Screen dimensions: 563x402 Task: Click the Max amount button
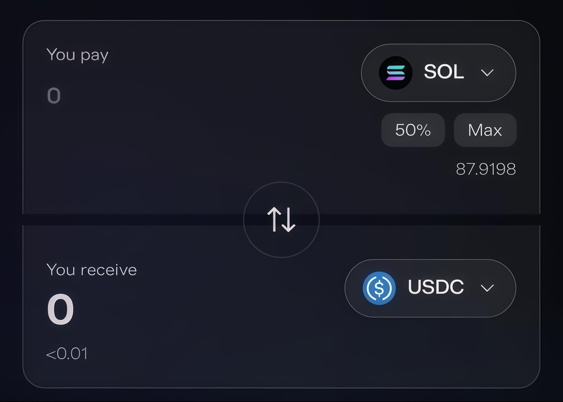(x=485, y=130)
